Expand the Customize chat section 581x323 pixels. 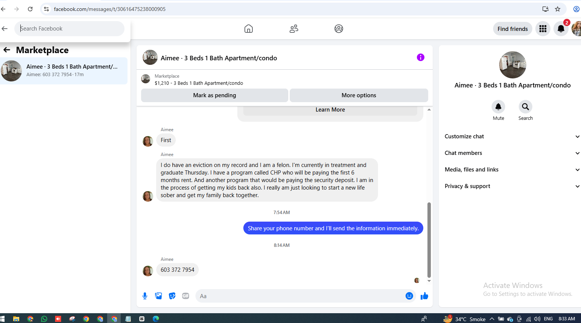coord(512,136)
